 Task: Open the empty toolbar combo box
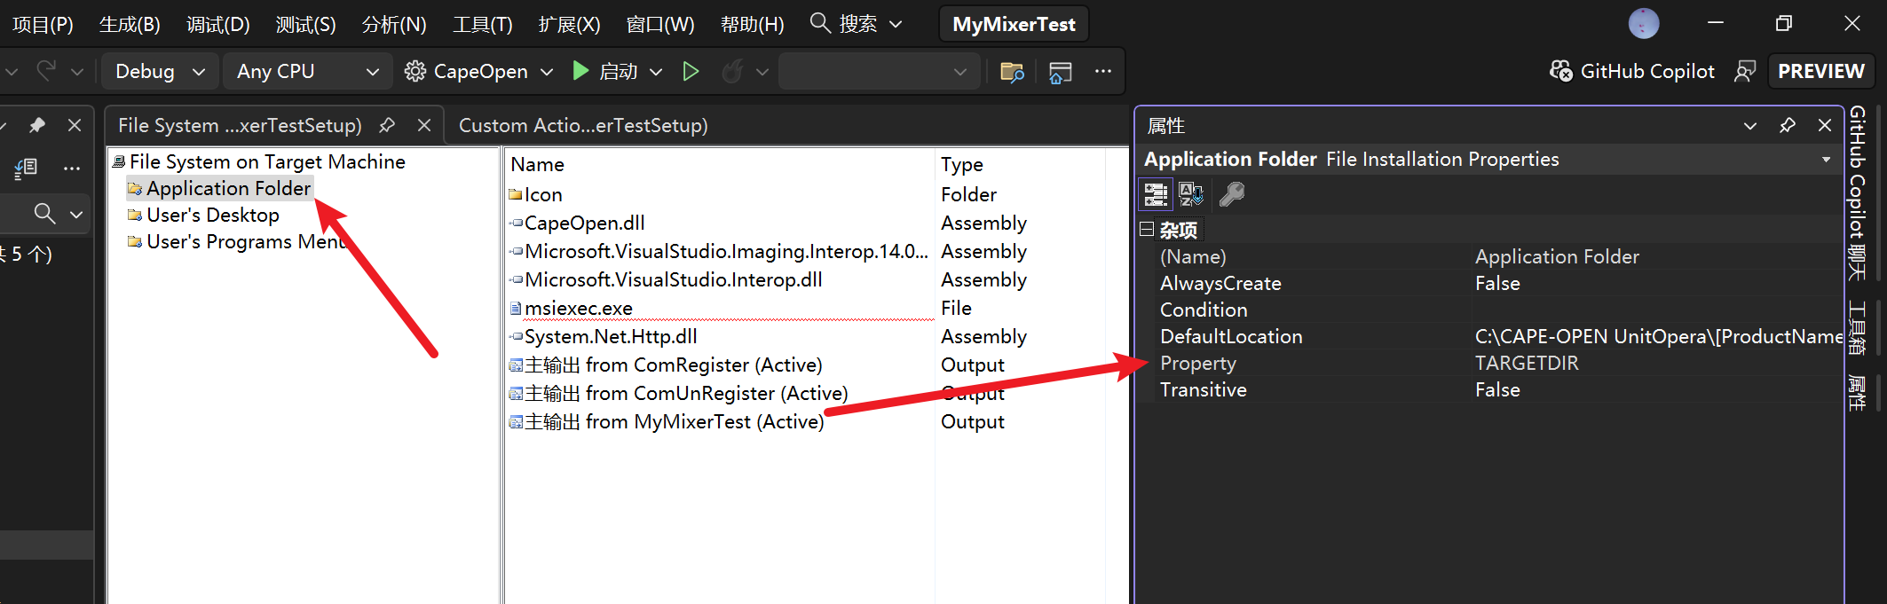(x=879, y=71)
